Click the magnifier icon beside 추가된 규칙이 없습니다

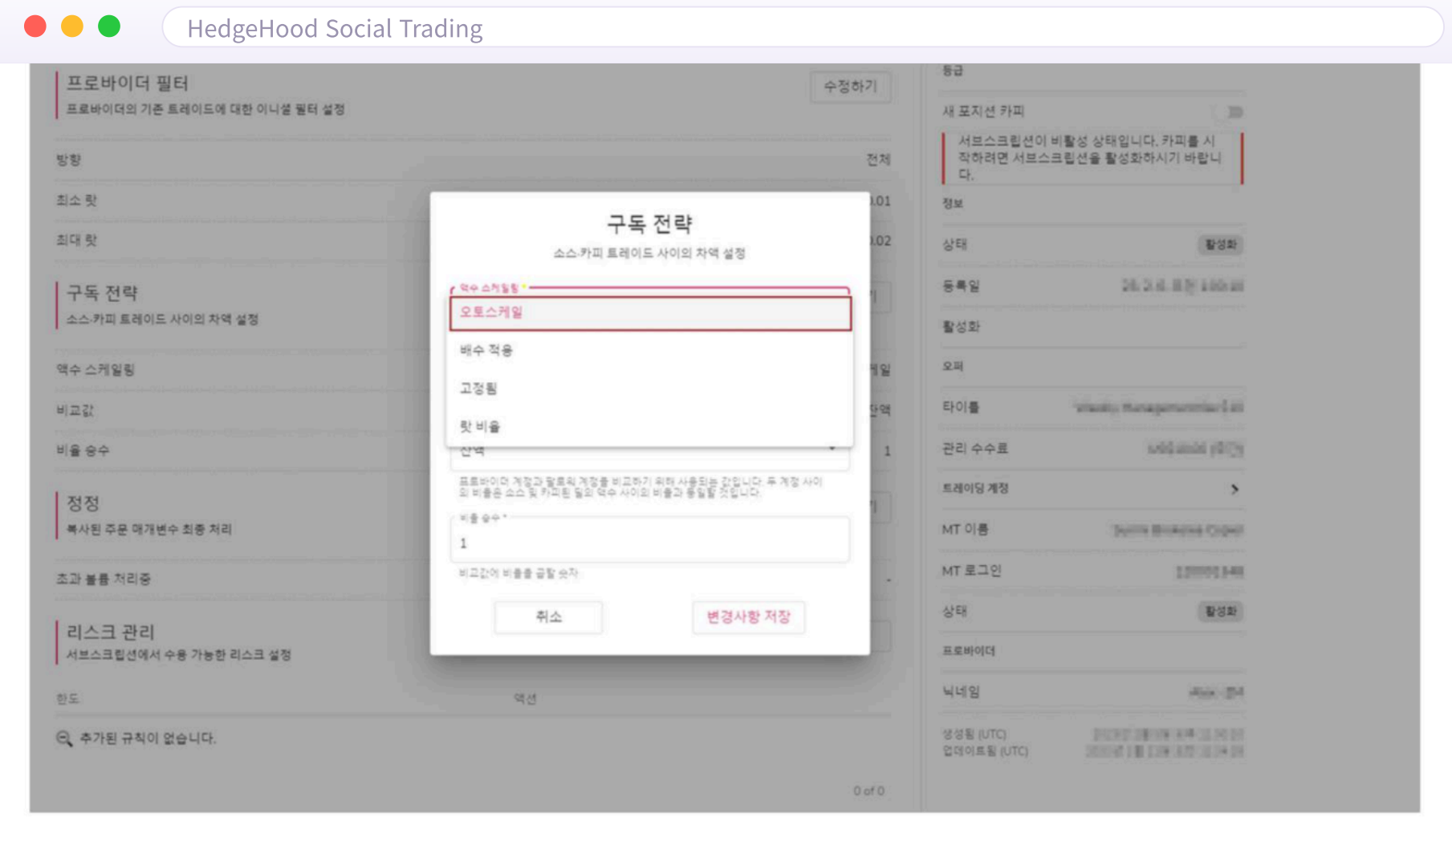coord(64,738)
